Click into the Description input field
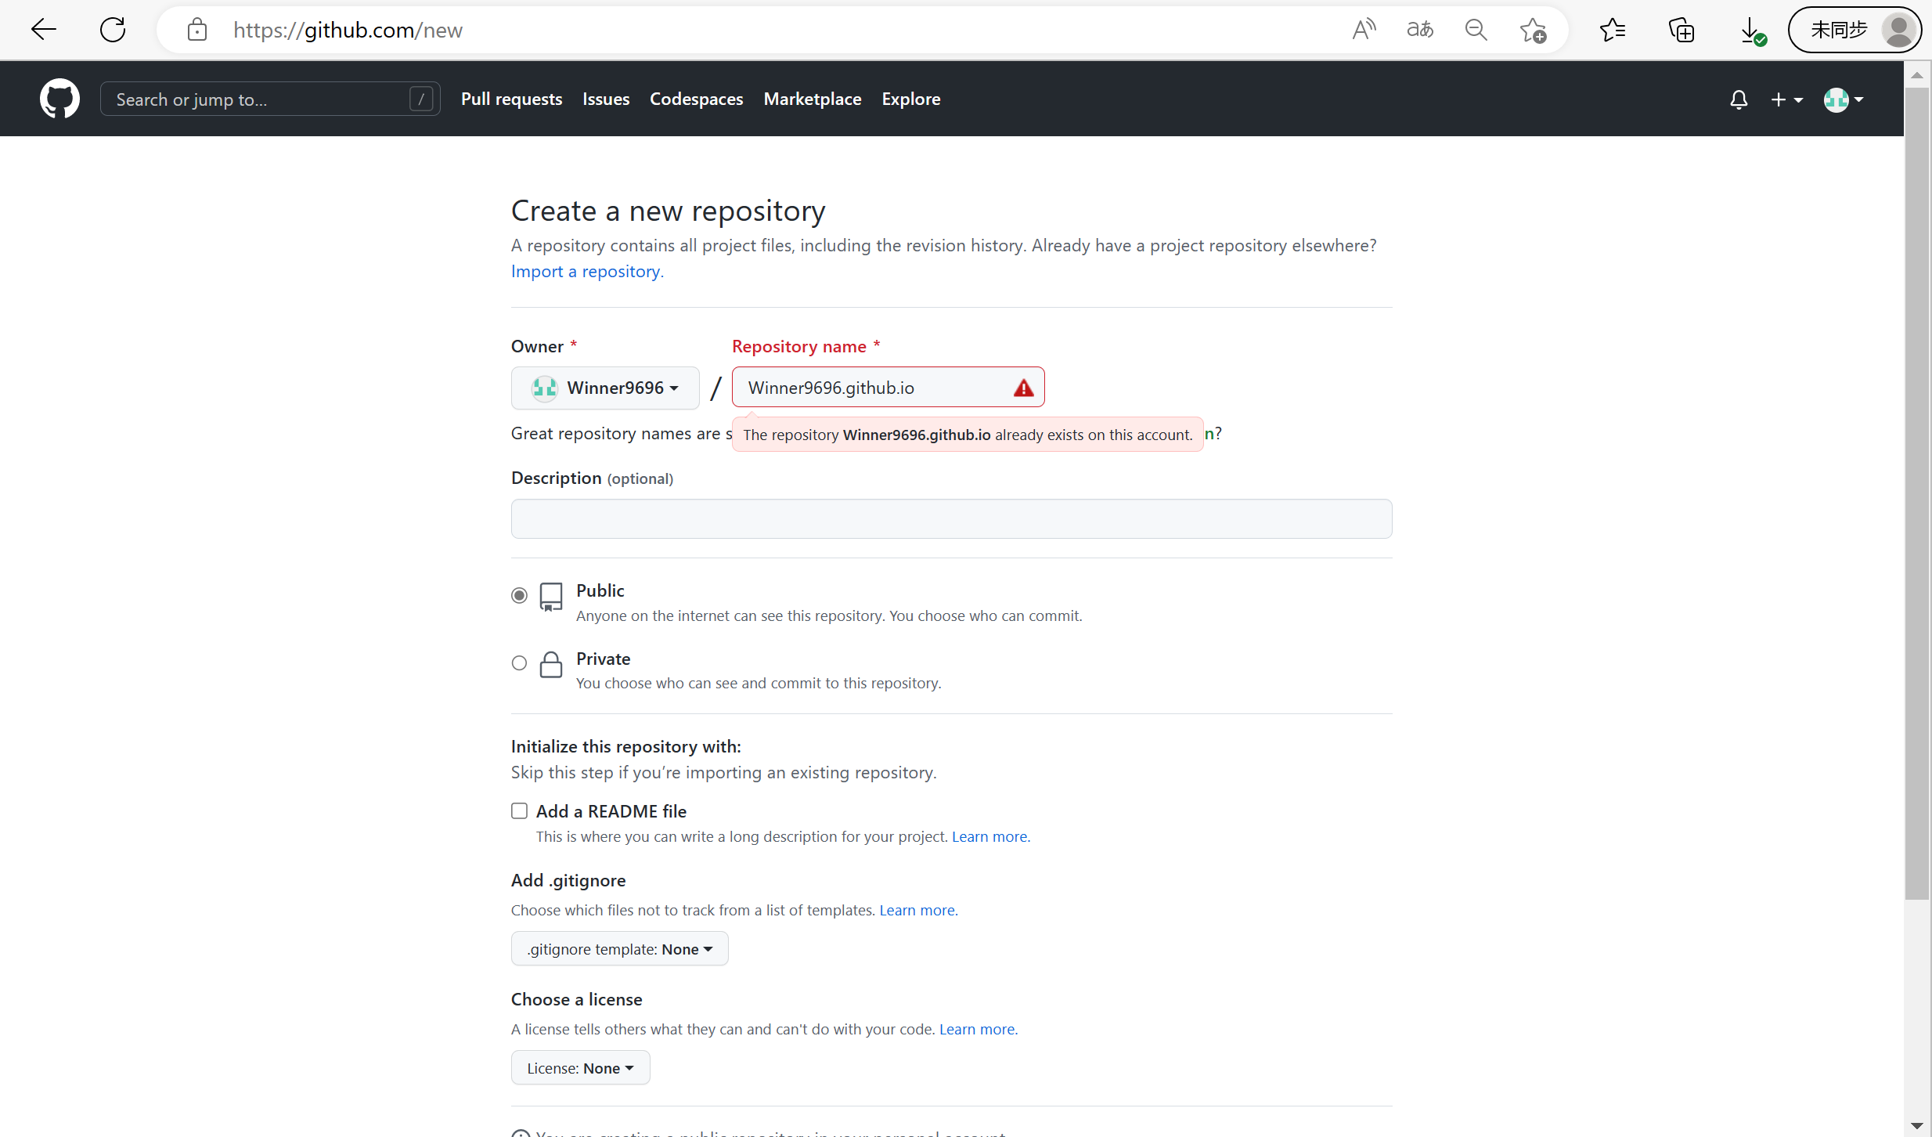The image size is (1932, 1137). click(951, 518)
